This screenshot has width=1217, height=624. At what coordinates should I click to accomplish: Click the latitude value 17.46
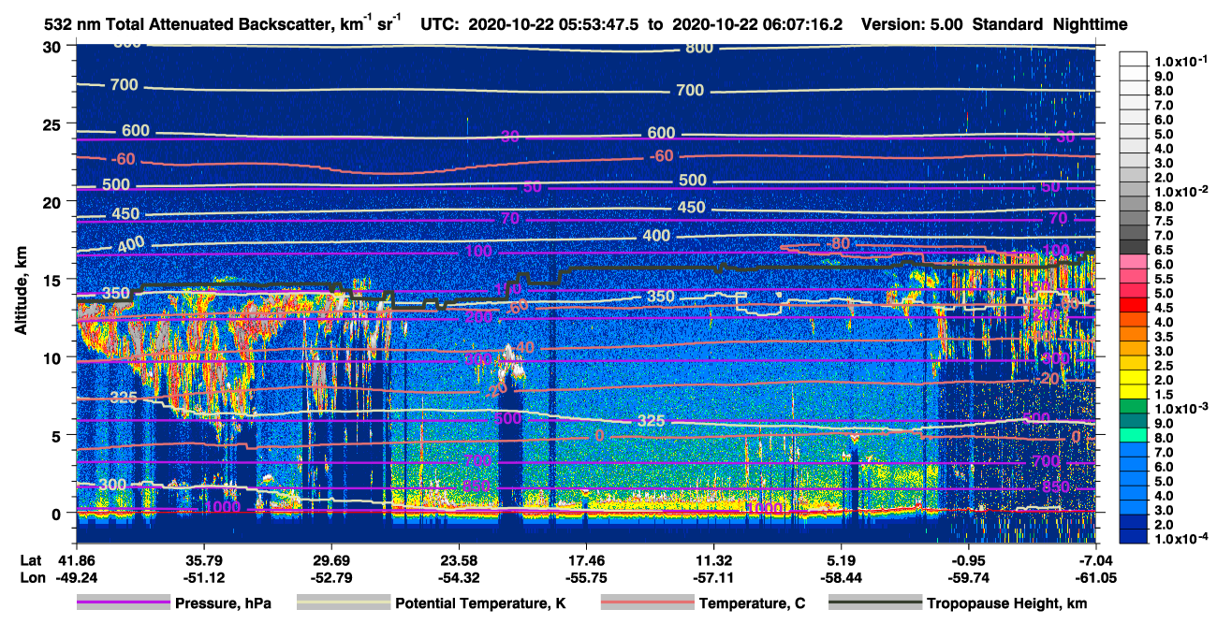click(586, 559)
